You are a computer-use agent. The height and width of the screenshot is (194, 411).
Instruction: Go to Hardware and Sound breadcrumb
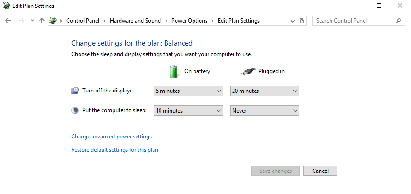[x=135, y=21]
